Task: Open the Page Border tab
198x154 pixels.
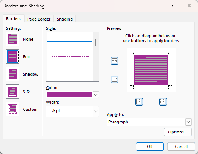Action: pos(39,19)
